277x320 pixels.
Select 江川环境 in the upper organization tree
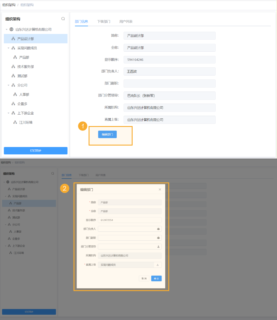(x=26, y=123)
